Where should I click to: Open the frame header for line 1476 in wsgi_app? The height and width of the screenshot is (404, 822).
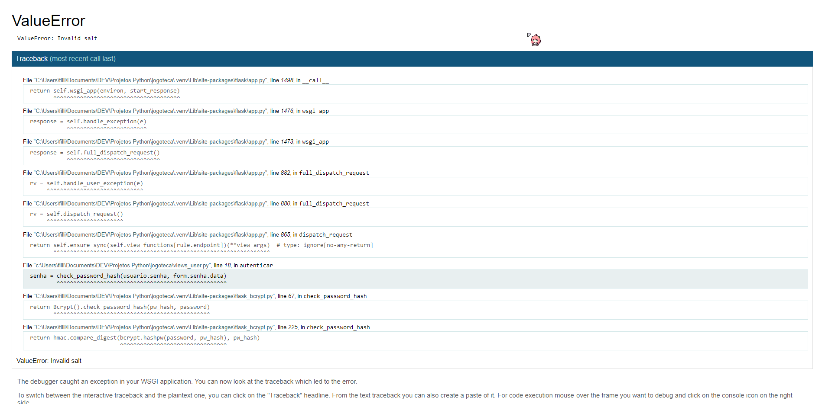[176, 111]
